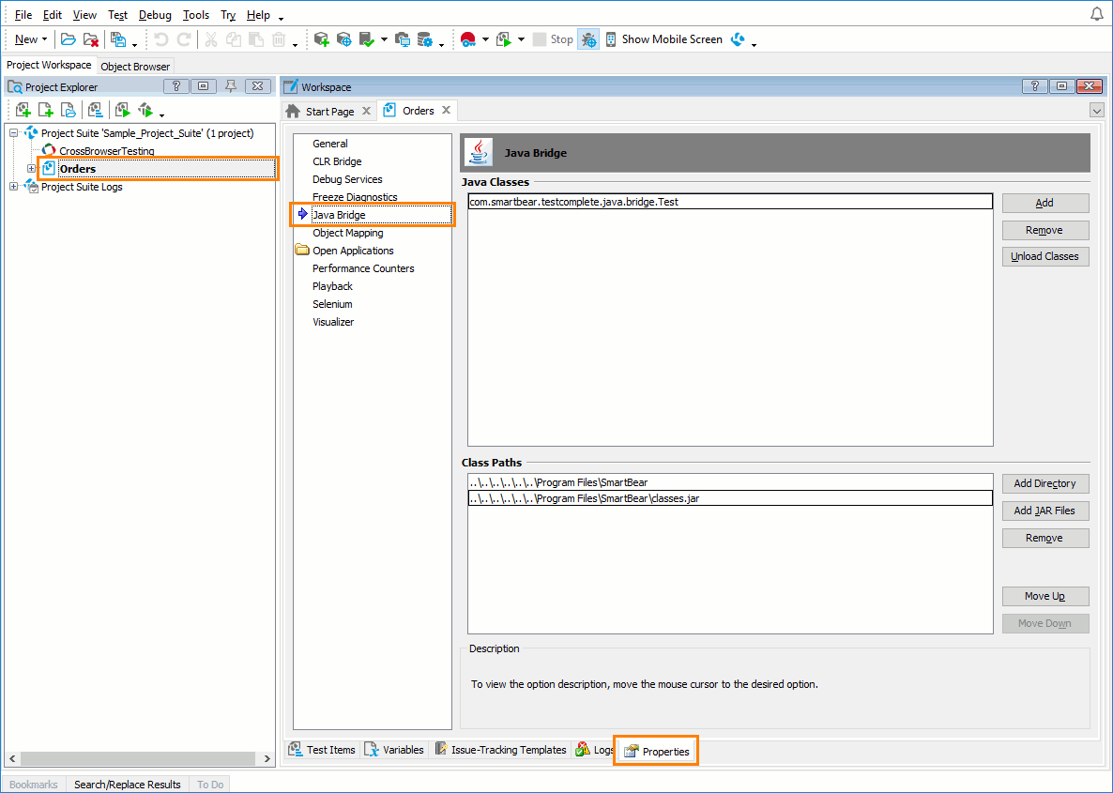Click the red Record test icon
1113x793 pixels.
pos(467,39)
